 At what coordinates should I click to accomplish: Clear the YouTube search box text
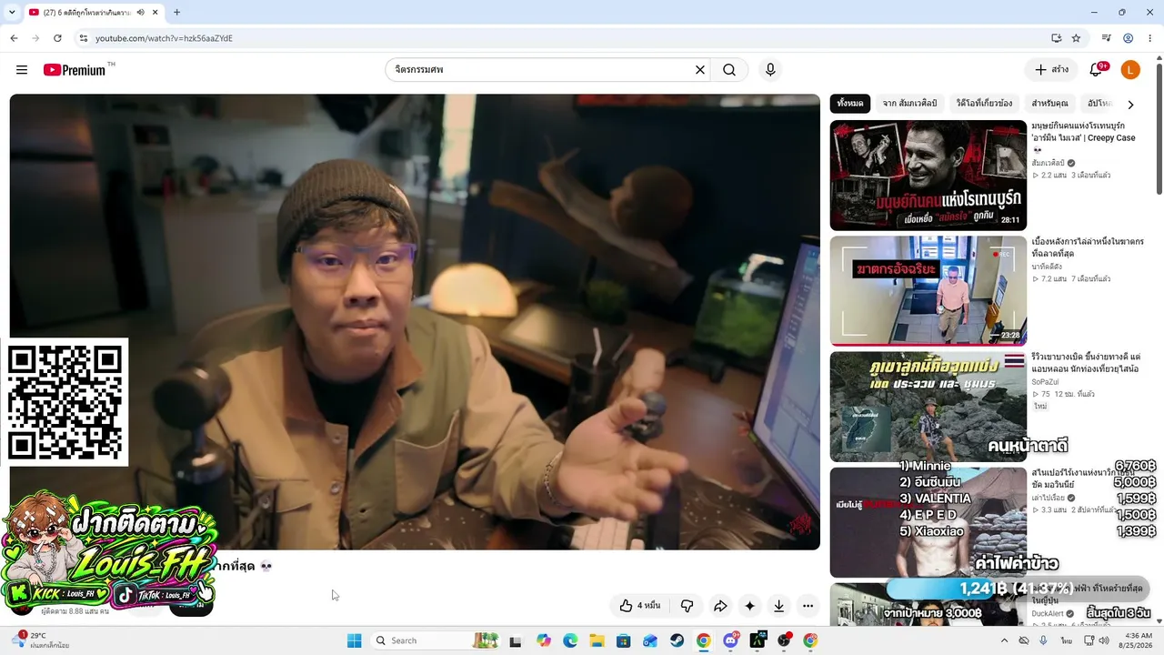click(x=700, y=70)
